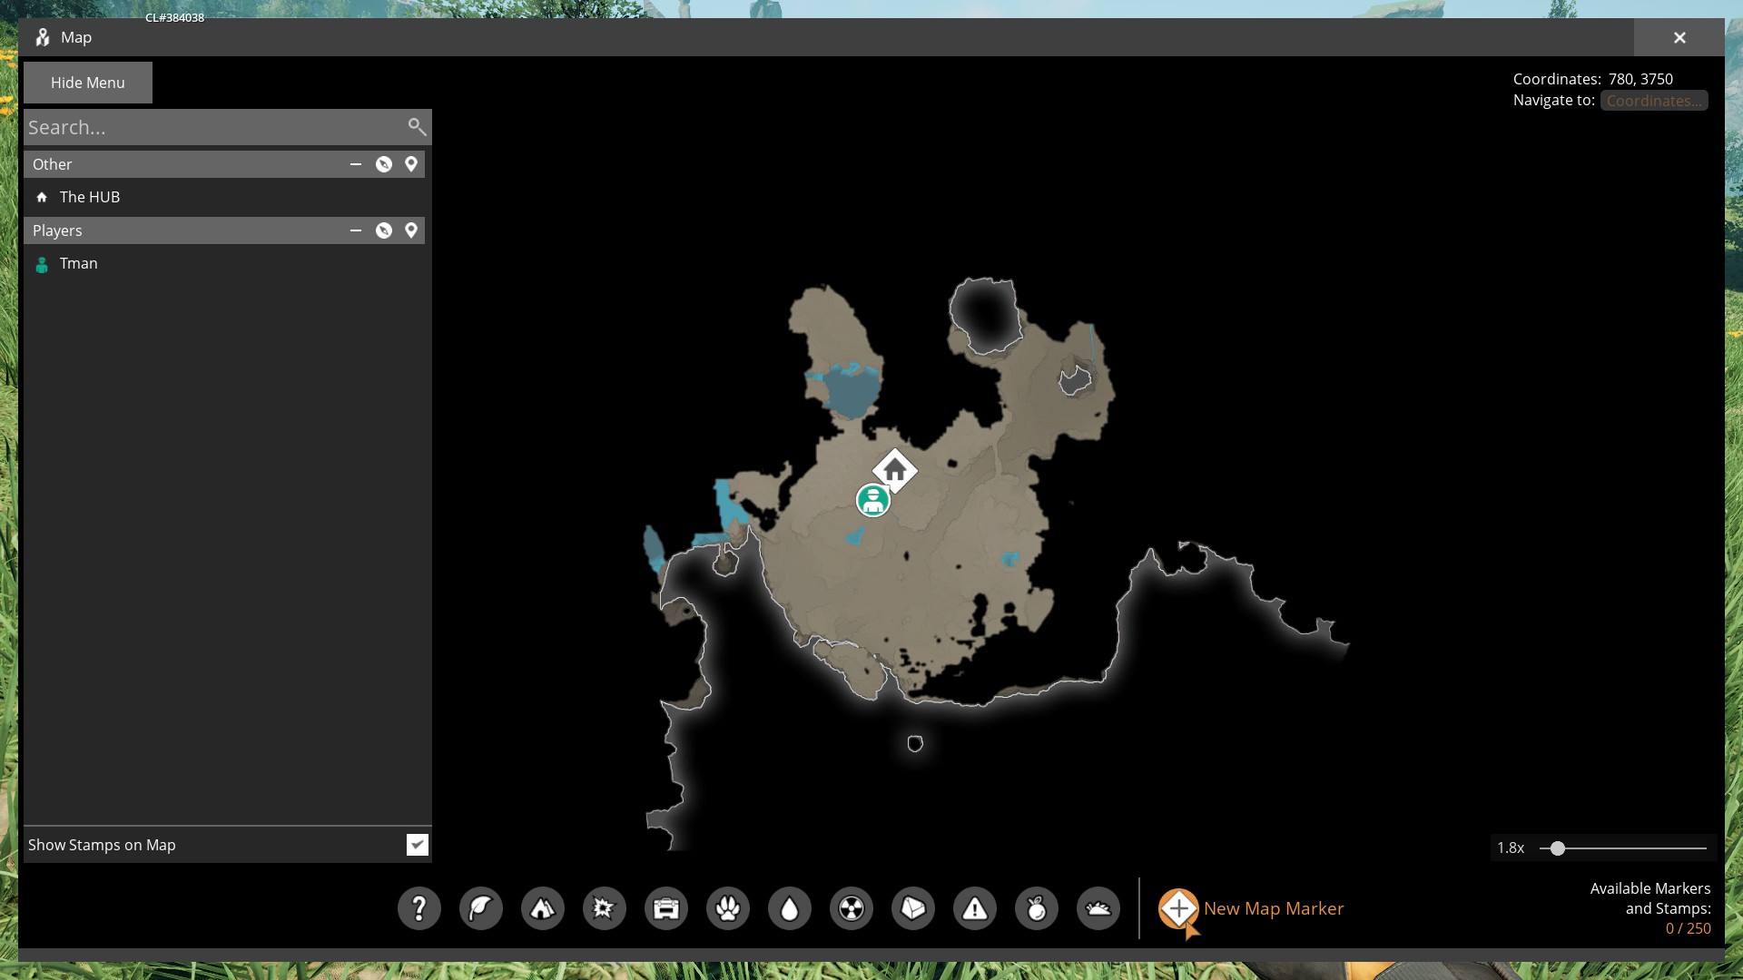Image resolution: width=1743 pixels, height=980 pixels.
Task: Select the storage chest stamp
Action: coord(665,908)
